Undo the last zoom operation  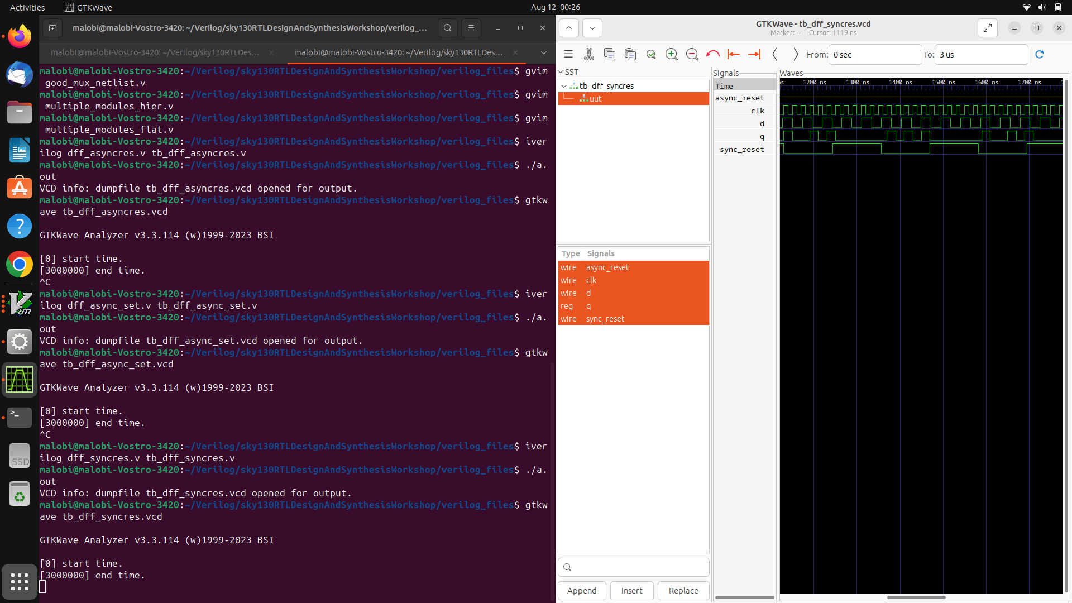tap(713, 54)
